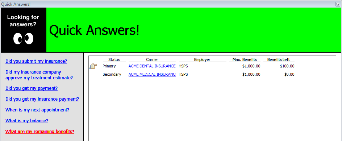The width and height of the screenshot is (342, 141).
Task: View 'What is my balance?' link
Action: pos(27,120)
